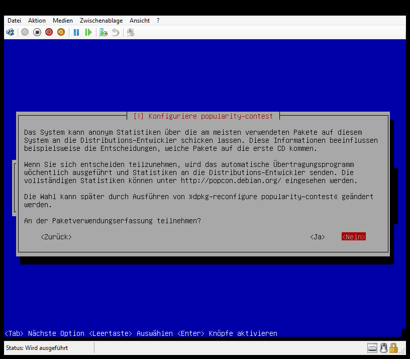Select the highlighted <Nein> button
The width and height of the screenshot is (410, 359).
pos(354,236)
